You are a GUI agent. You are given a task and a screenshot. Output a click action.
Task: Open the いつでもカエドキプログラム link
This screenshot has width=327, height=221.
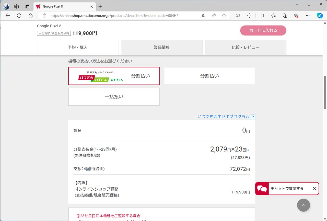pos(224,117)
